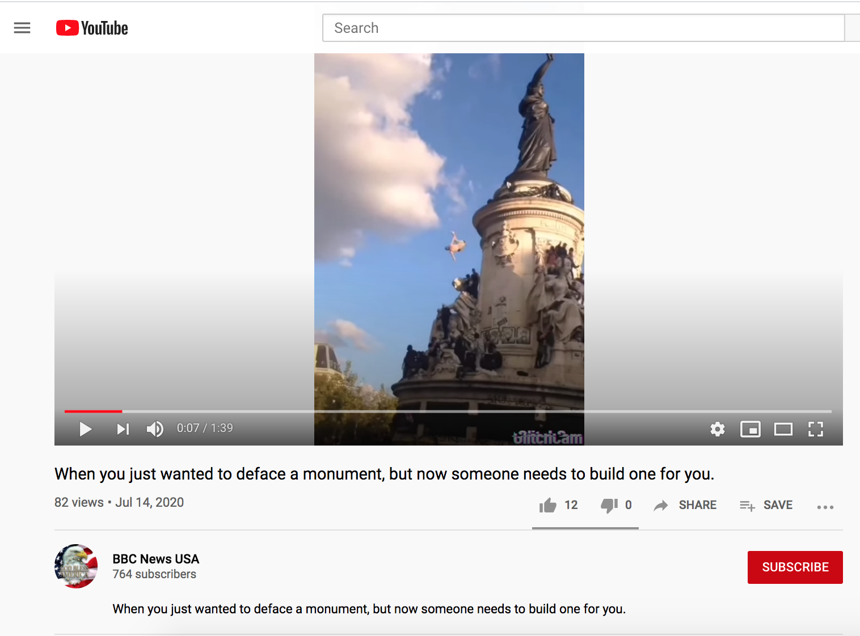Mute the video volume
This screenshot has height=636, width=860.
tap(155, 429)
